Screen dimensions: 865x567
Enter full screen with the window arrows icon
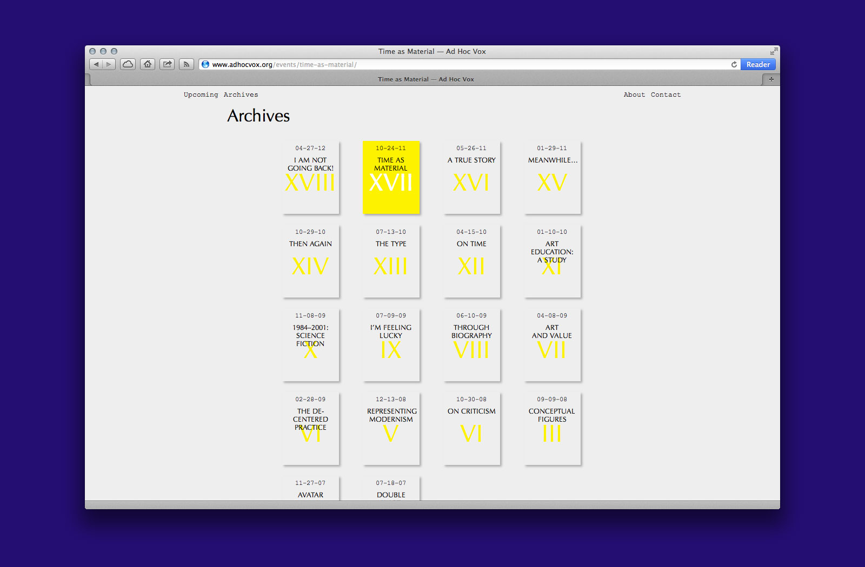pyautogui.click(x=774, y=51)
